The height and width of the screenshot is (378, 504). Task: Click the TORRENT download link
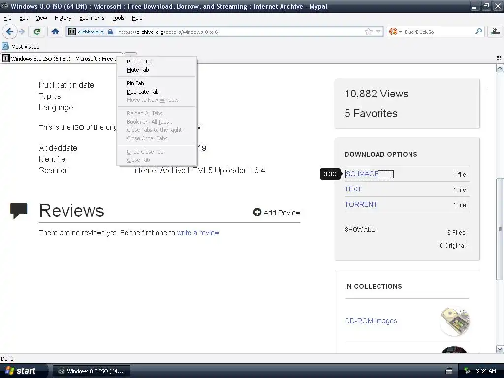pyautogui.click(x=361, y=204)
